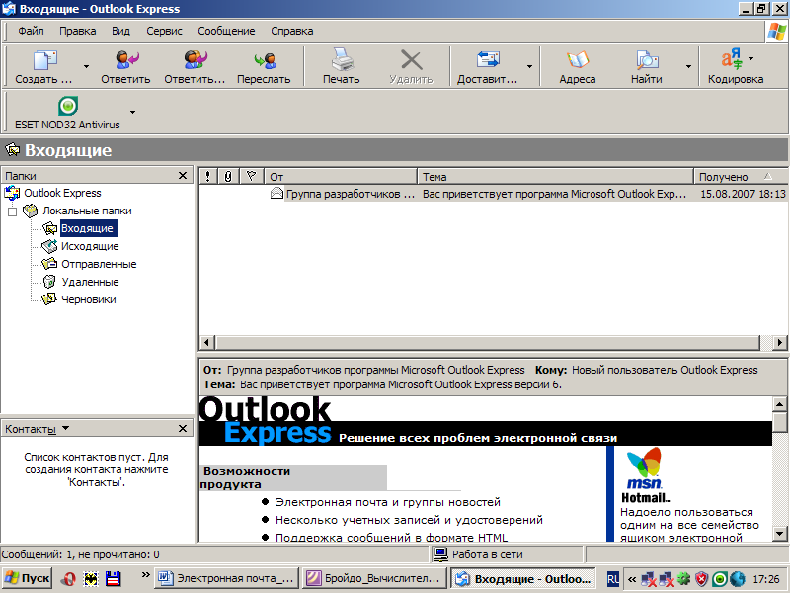Click the Доставить почту (send/receive) icon
The height and width of the screenshot is (593, 790).
pyautogui.click(x=488, y=60)
